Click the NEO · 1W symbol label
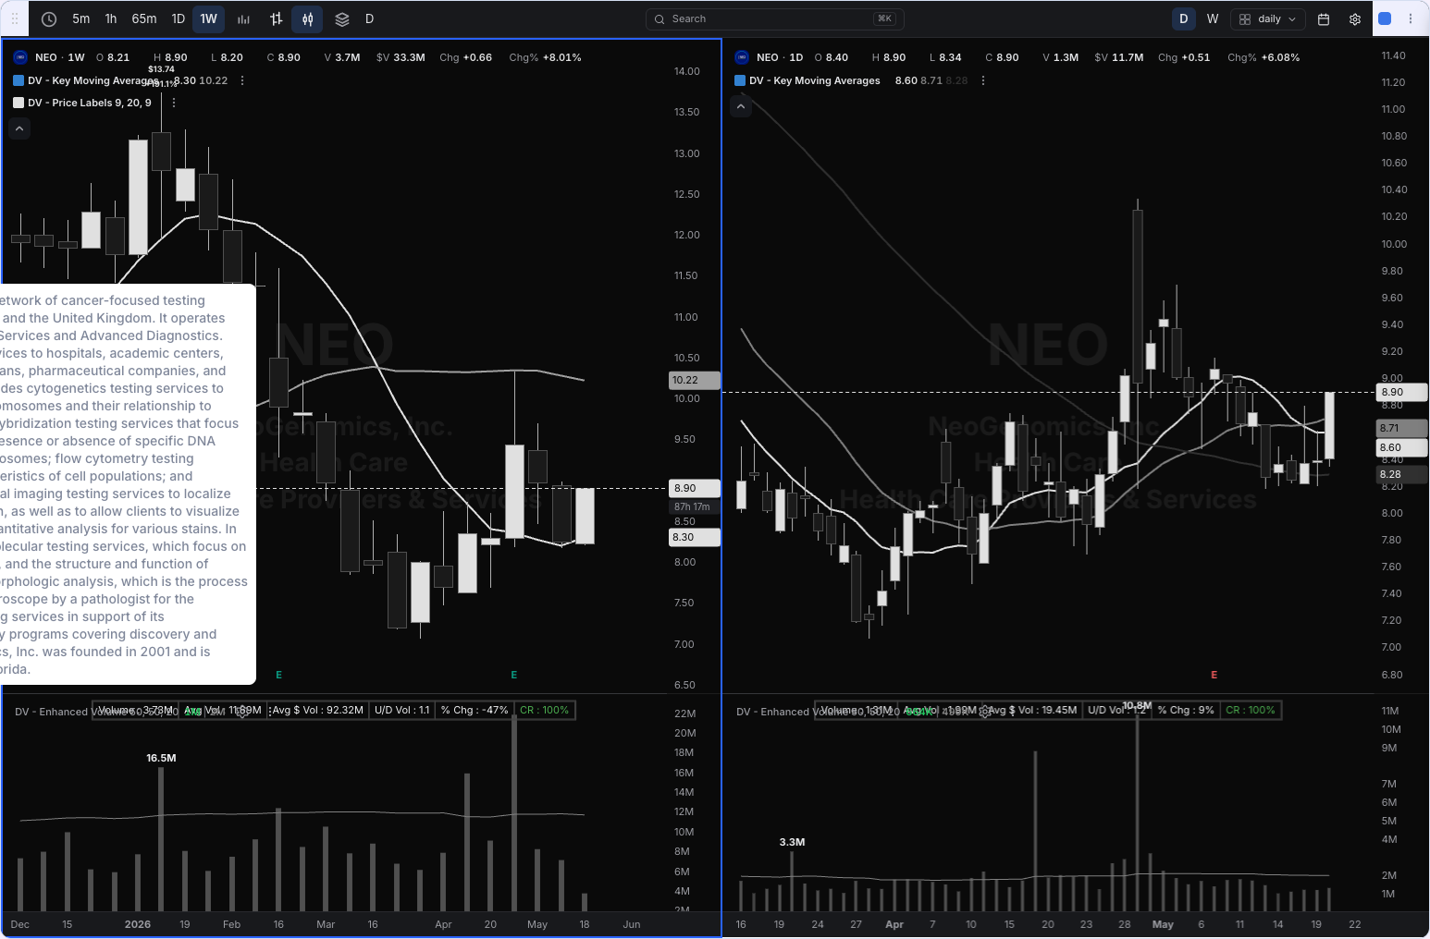1430x939 pixels. tap(60, 57)
